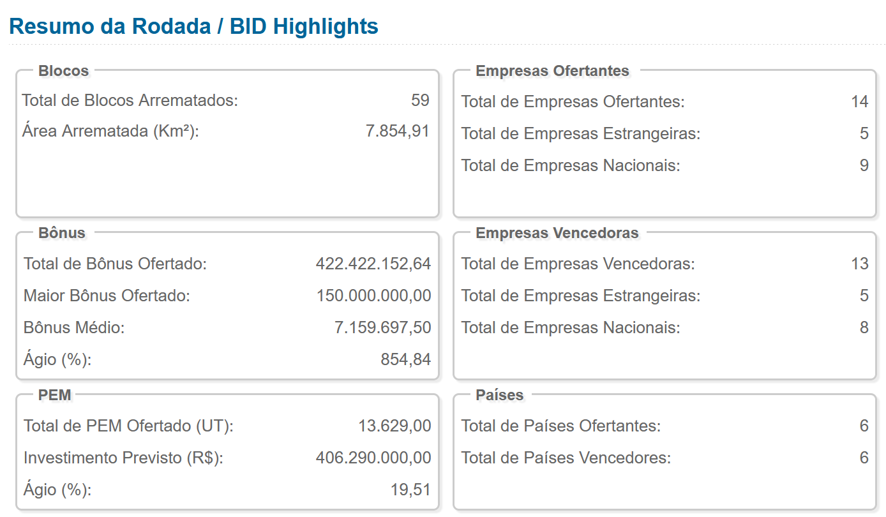This screenshot has width=886, height=517.
Task: Click the Total de Blocos Arrematados label
Action: pos(130,100)
